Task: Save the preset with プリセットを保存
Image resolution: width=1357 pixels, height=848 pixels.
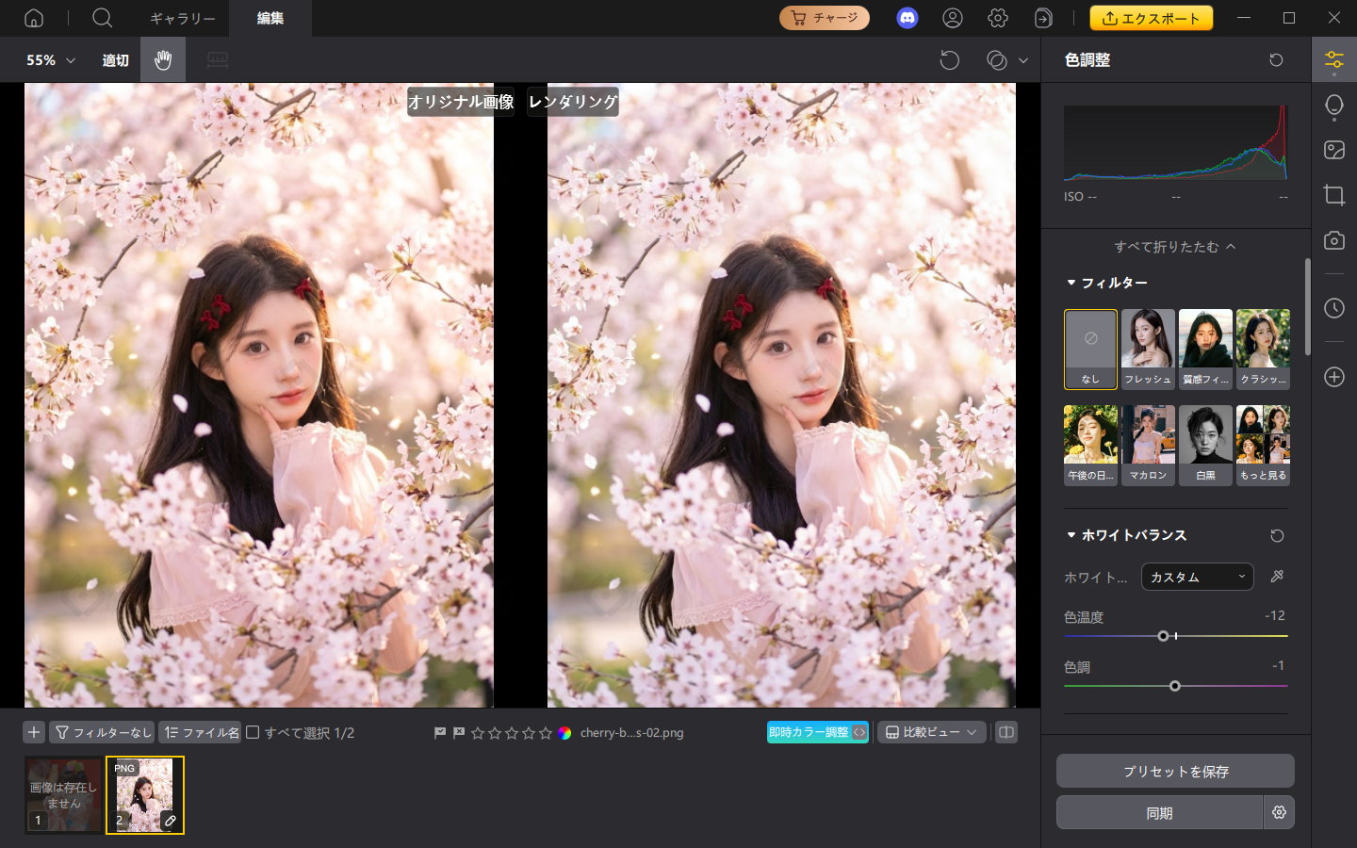Action: click(x=1175, y=771)
